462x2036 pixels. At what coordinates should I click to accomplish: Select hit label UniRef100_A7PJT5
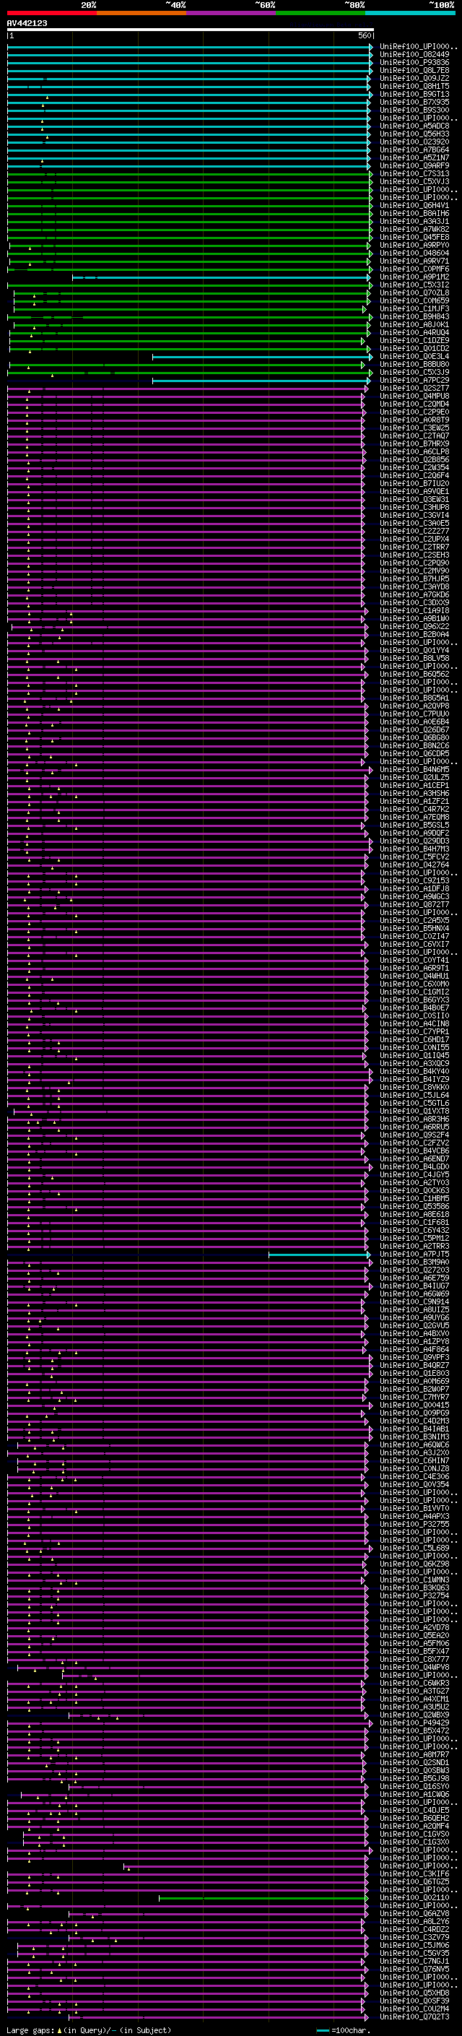pos(414,1254)
